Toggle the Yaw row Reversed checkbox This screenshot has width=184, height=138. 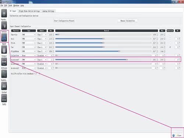170,47
